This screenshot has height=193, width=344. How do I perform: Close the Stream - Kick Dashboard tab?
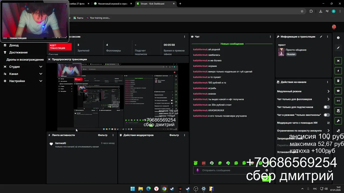(174, 4)
